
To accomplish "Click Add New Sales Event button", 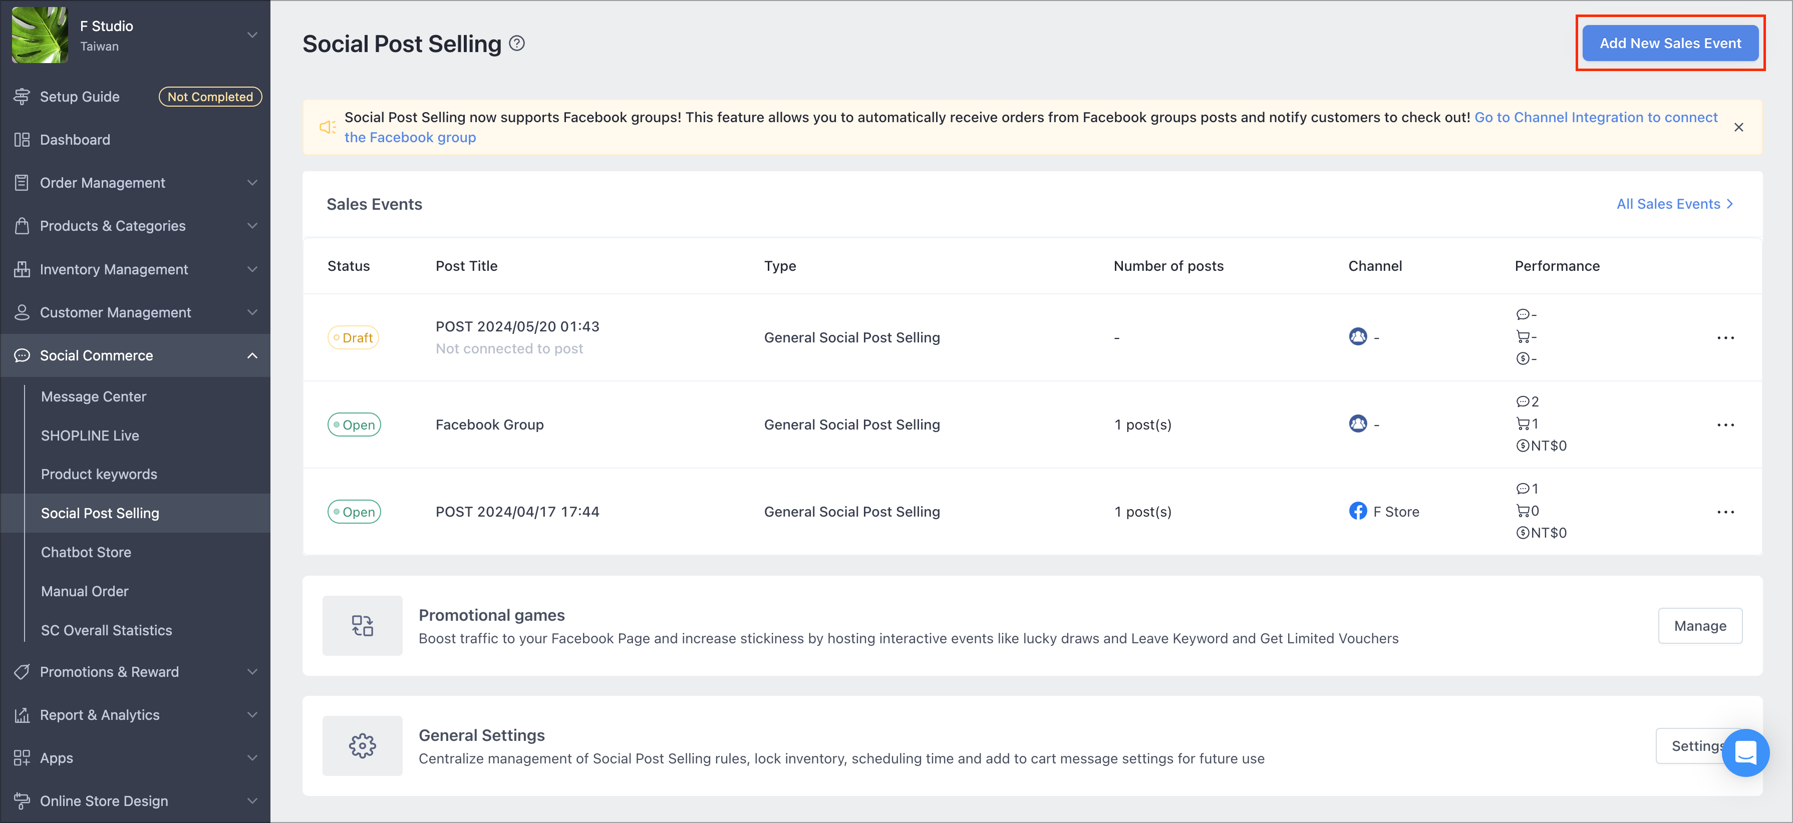I will click(x=1670, y=43).
